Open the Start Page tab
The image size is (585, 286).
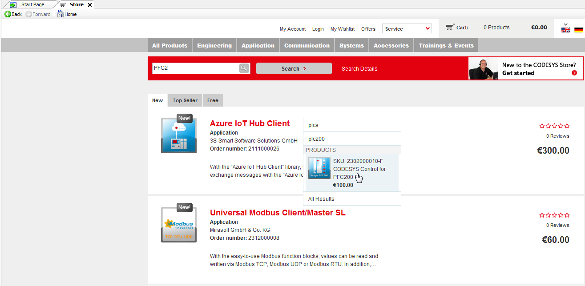coord(32,5)
